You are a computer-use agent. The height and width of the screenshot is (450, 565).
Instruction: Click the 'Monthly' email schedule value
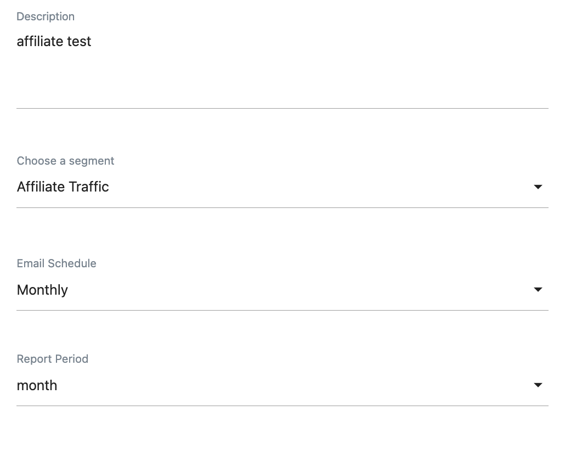tap(42, 290)
